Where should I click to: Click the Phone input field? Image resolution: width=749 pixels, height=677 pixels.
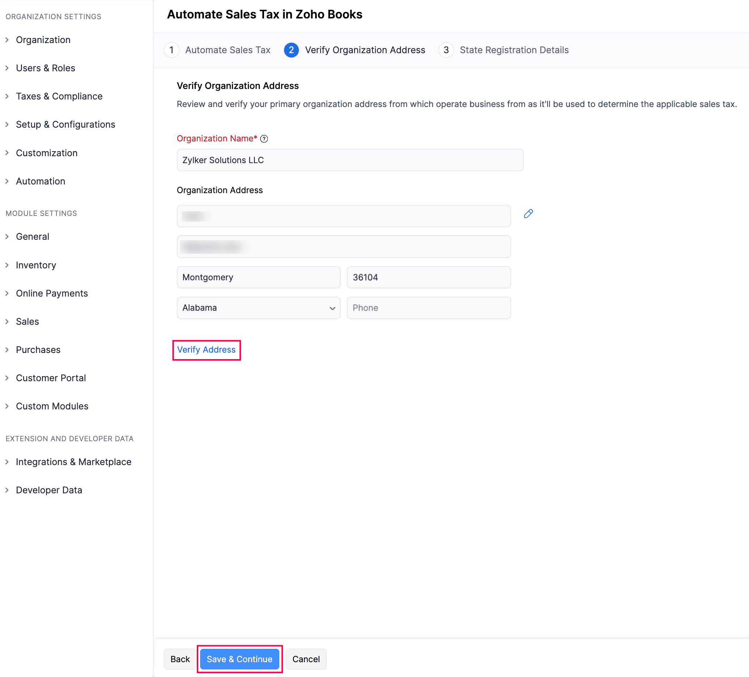click(x=428, y=308)
